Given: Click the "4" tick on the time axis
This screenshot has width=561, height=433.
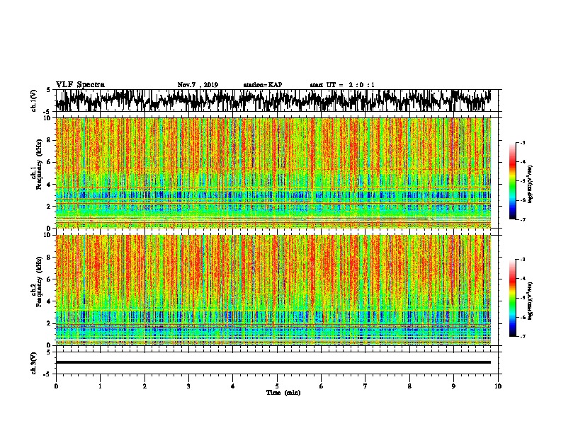Looking at the screenshot, I should pos(233,386).
